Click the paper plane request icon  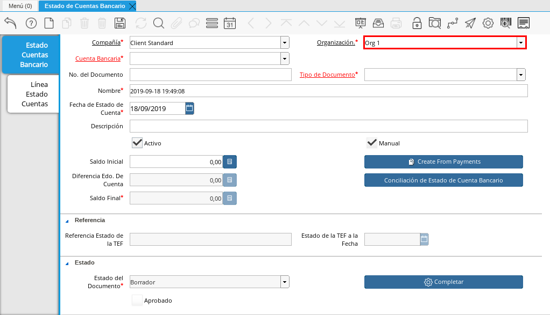470,23
